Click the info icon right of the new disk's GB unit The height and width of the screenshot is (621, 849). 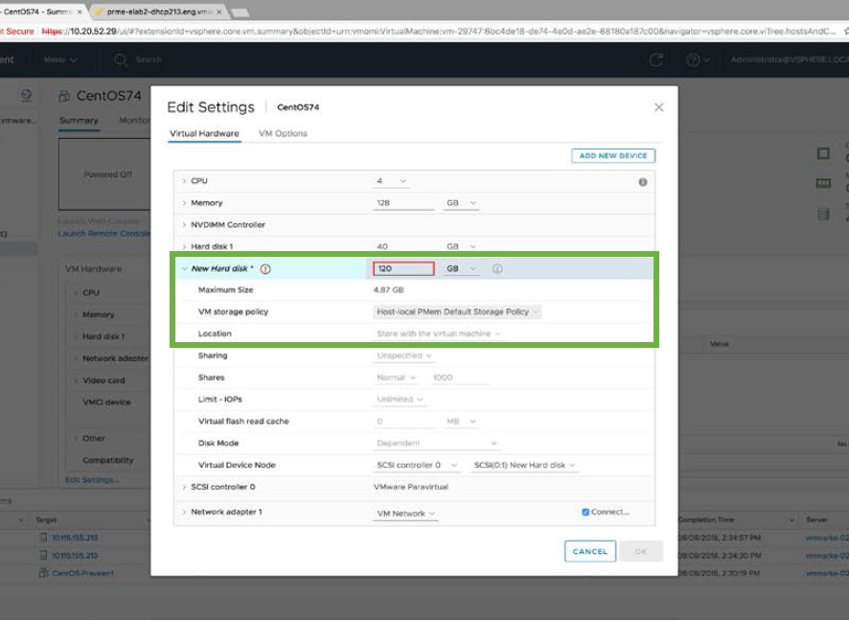pyautogui.click(x=497, y=268)
